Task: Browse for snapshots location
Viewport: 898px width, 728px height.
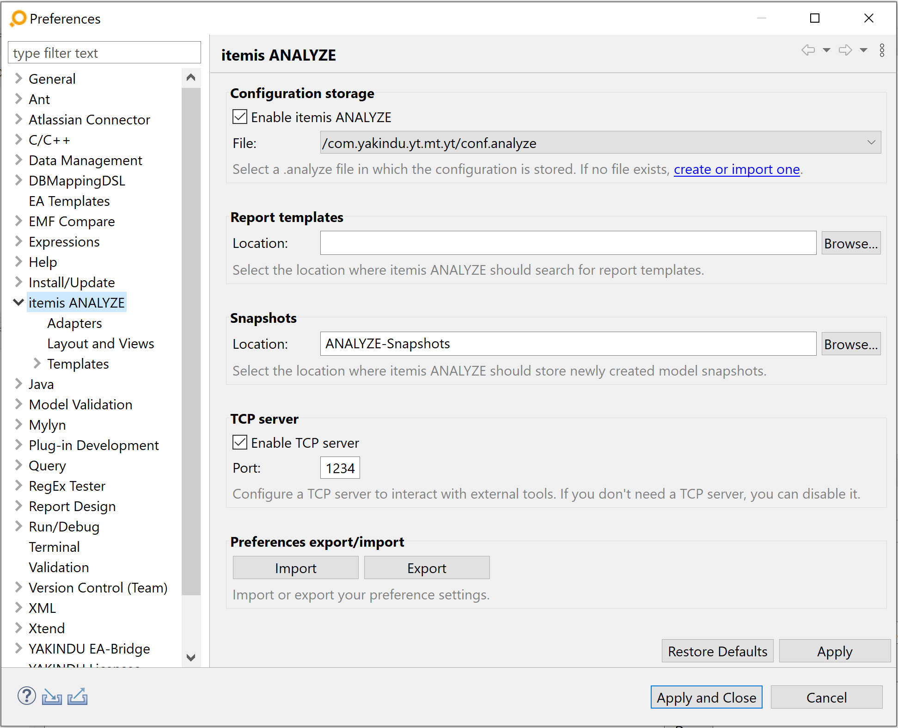Action: pos(851,344)
